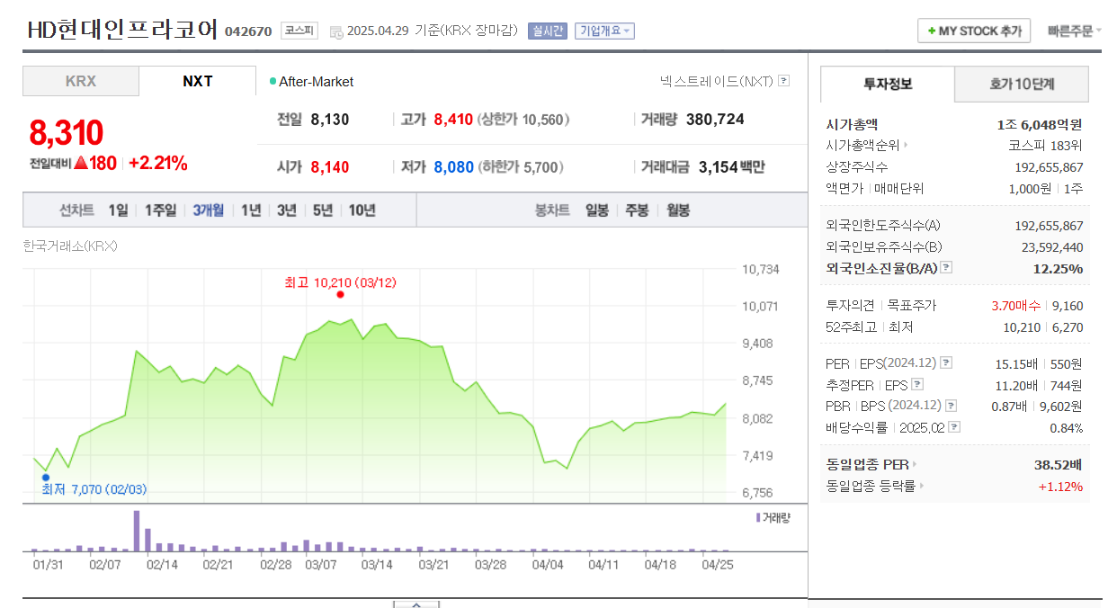Image resolution: width=1117 pixels, height=608 pixels.
Task: Select the 1일 line chart period
Action: click(118, 210)
